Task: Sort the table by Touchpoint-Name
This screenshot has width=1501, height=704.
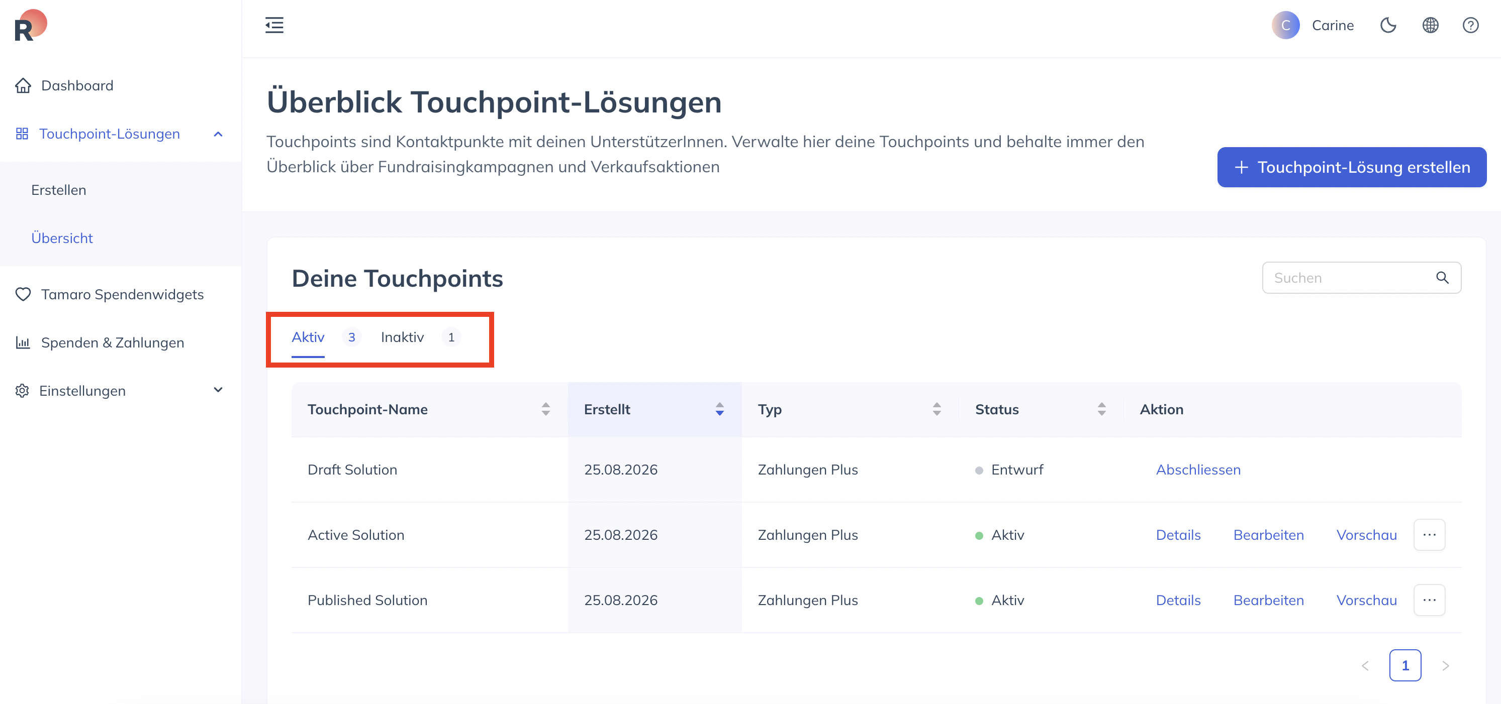Action: (545, 409)
